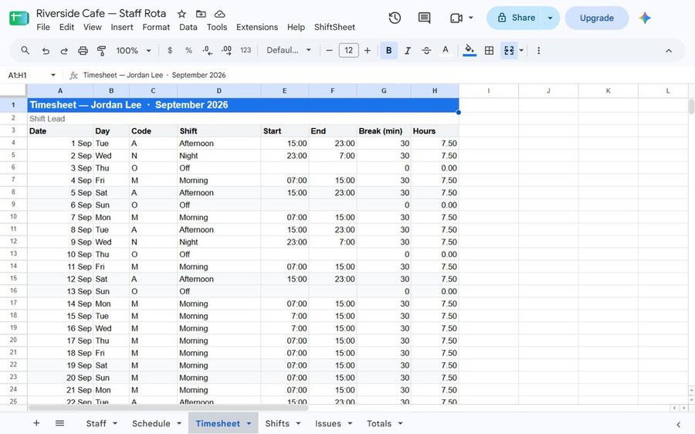Select row 10 header
The height and width of the screenshot is (434, 695).
coord(13,217)
